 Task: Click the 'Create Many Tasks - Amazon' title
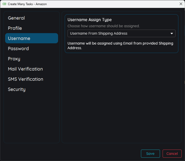click(27, 4)
